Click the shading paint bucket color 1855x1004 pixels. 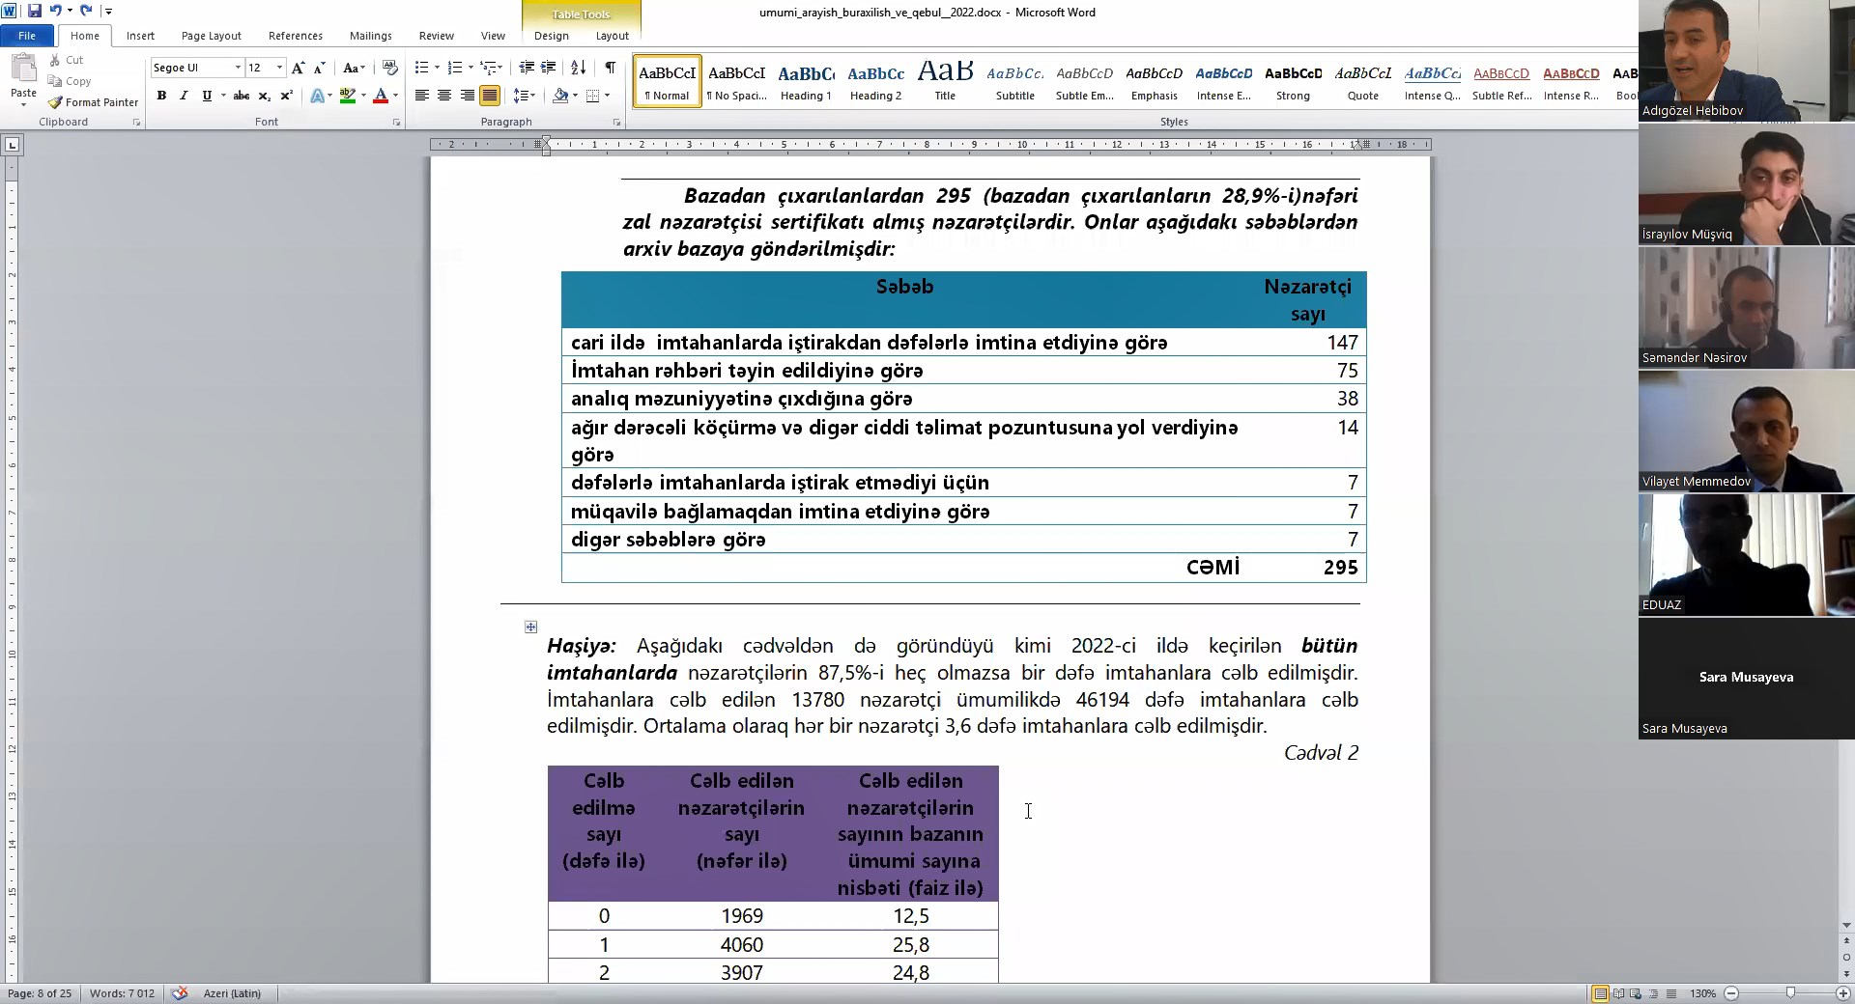560,96
